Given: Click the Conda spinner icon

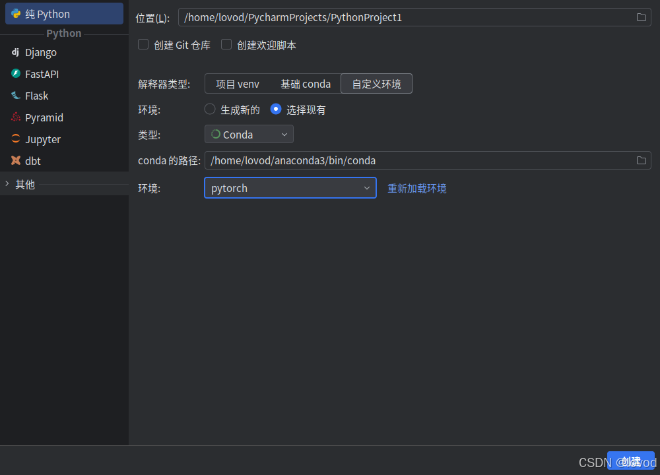Looking at the screenshot, I should 216,134.
